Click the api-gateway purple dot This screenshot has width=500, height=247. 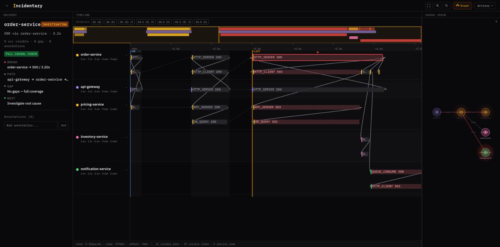[x=77, y=87]
